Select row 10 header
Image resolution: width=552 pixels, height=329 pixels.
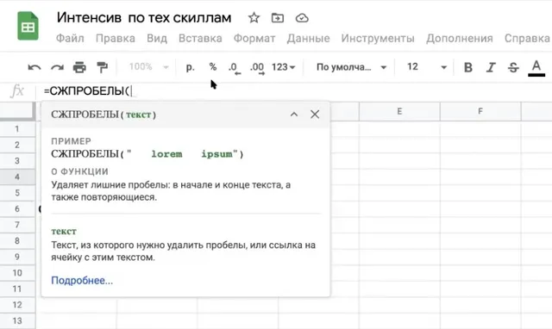click(17, 273)
